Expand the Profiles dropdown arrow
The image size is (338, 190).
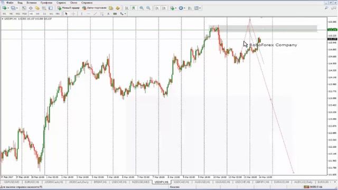17,8
